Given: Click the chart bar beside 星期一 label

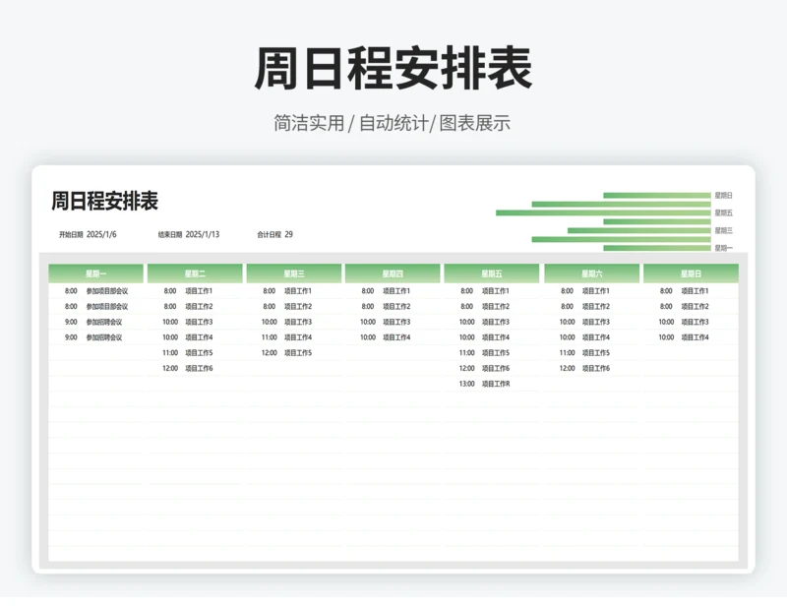Looking at the screenshot, I should [657, 248].
